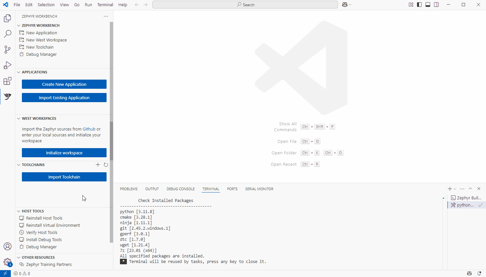Refresh the Toolchains list
486x277 pixels.
click(106, 165)
